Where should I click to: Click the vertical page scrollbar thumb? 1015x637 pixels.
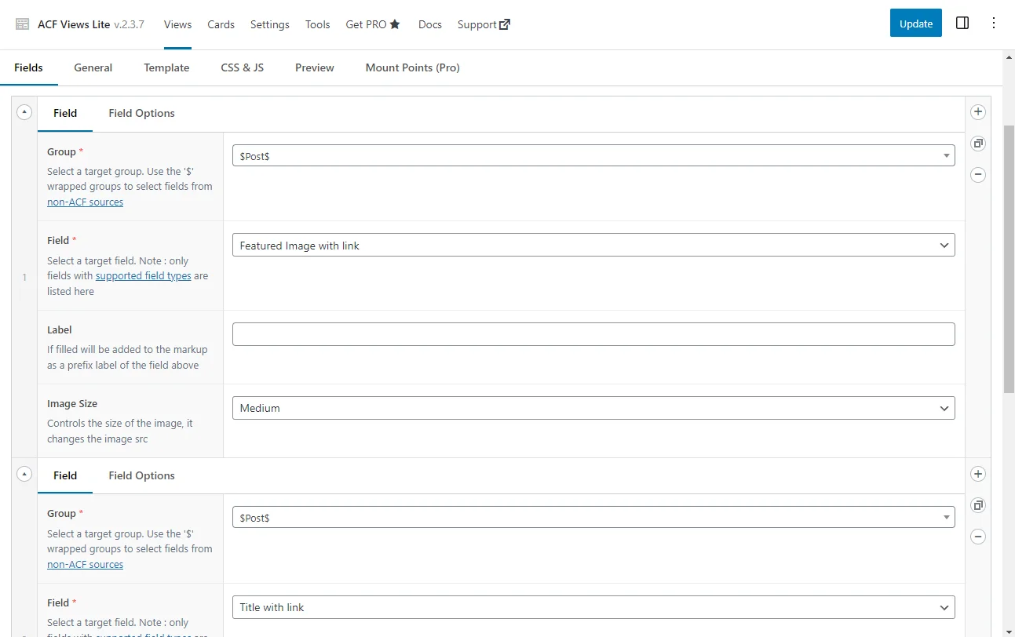point(1010,259)
